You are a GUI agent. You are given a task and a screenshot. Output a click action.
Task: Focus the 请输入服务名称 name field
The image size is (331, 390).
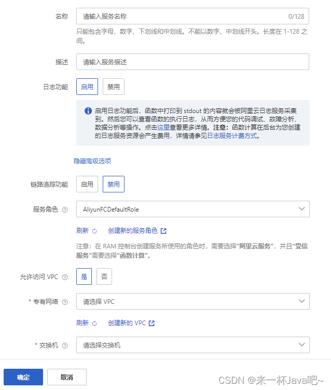pyautogui.click(x=192, y=16)
